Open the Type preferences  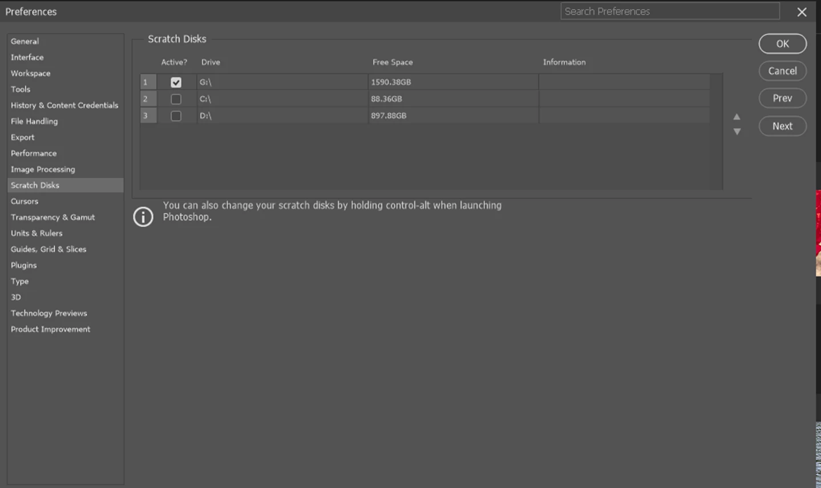[x=19, y=281]
